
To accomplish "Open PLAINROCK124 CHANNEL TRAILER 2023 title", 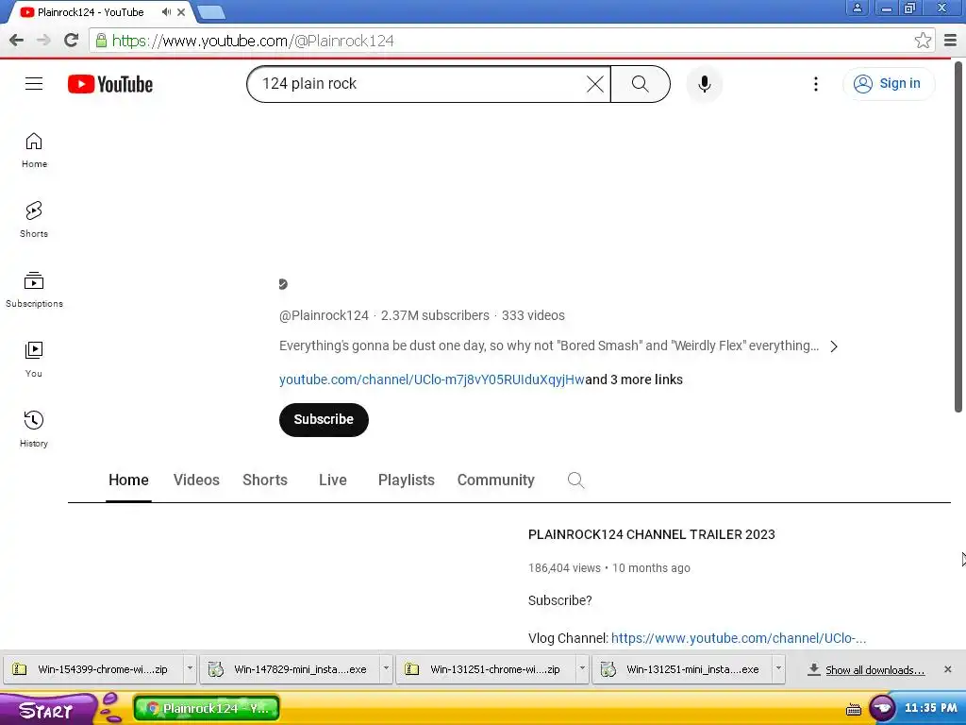I will point(651,534).
